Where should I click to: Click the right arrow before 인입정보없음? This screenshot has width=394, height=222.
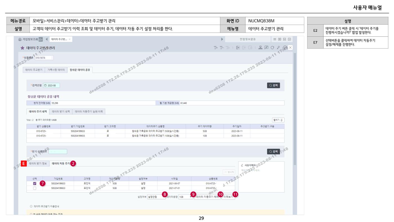[222, 39]
